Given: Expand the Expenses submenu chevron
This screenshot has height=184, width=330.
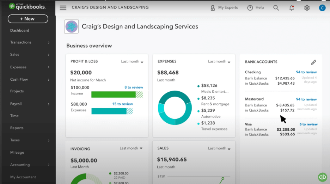Looking at the screenshot, I should 49,67.
